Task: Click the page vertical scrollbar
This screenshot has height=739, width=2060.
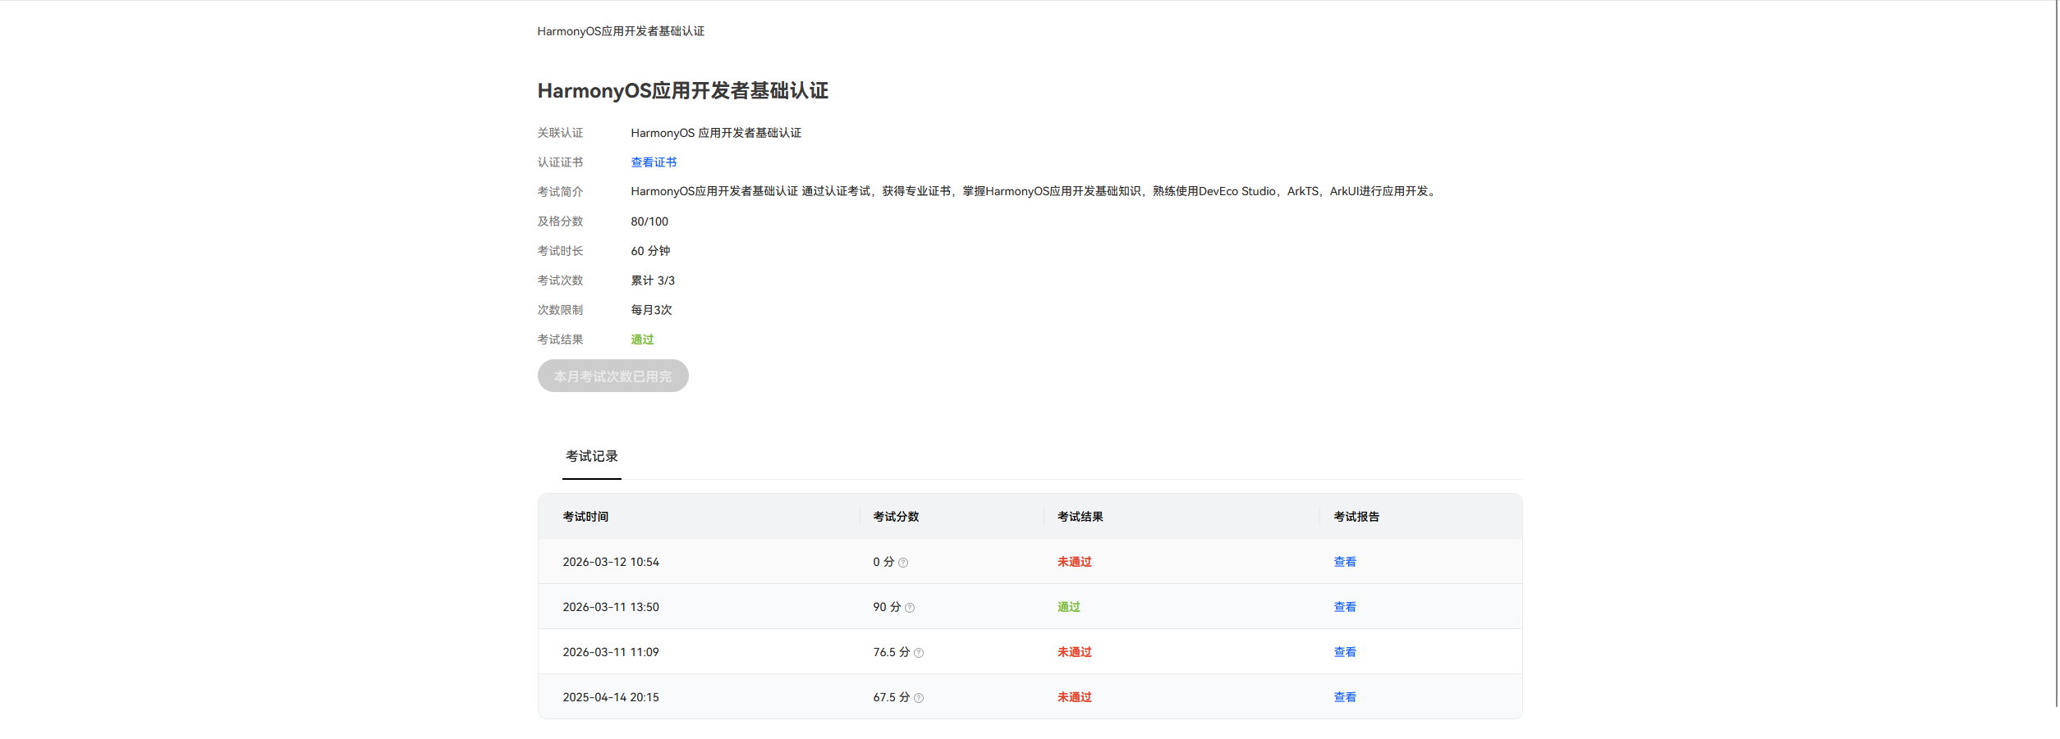Action: [2057, 353]
